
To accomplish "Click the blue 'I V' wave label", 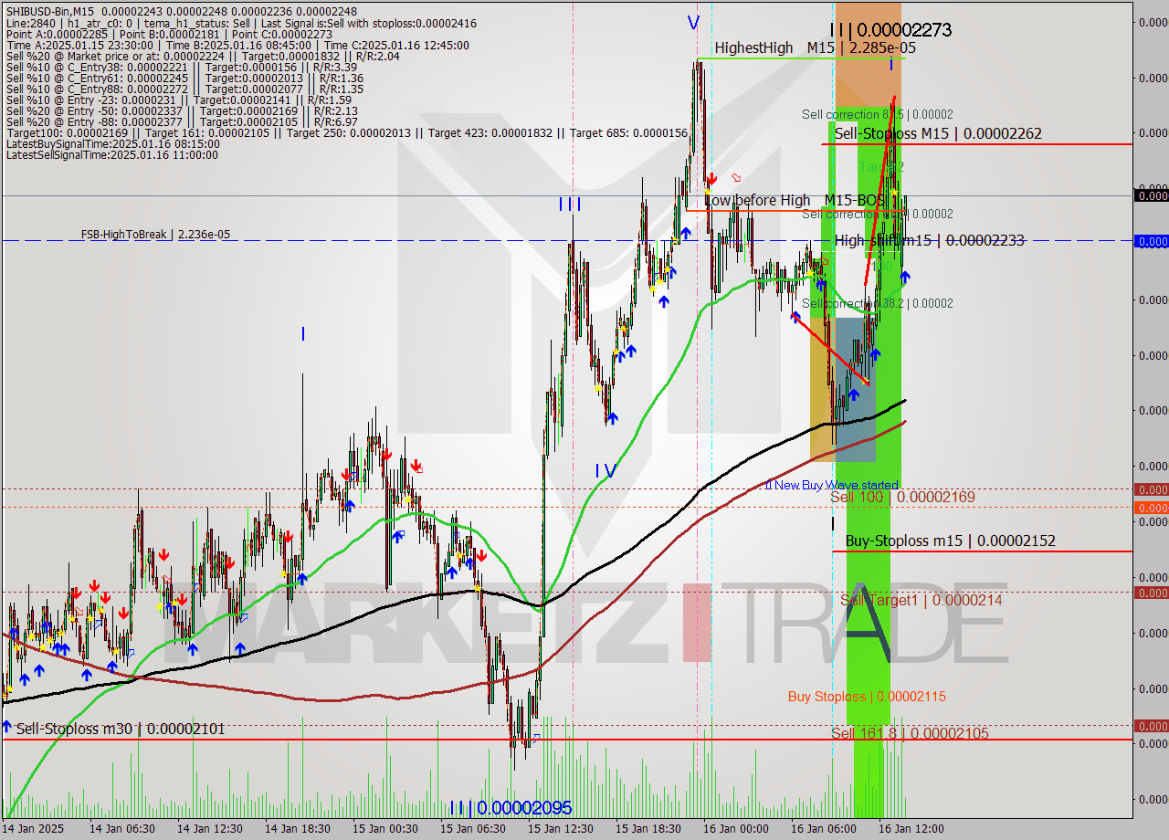I will pos(605,471).
